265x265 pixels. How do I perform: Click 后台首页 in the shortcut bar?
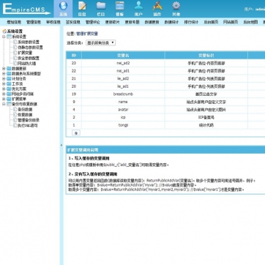click(x=211, y=22)
